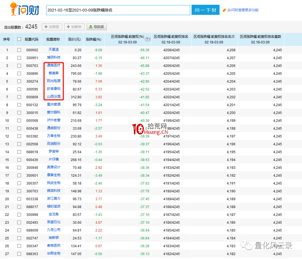302x259 pixels.
Task: Check the box for 天夏退 row
Action: tap(19, 50)
